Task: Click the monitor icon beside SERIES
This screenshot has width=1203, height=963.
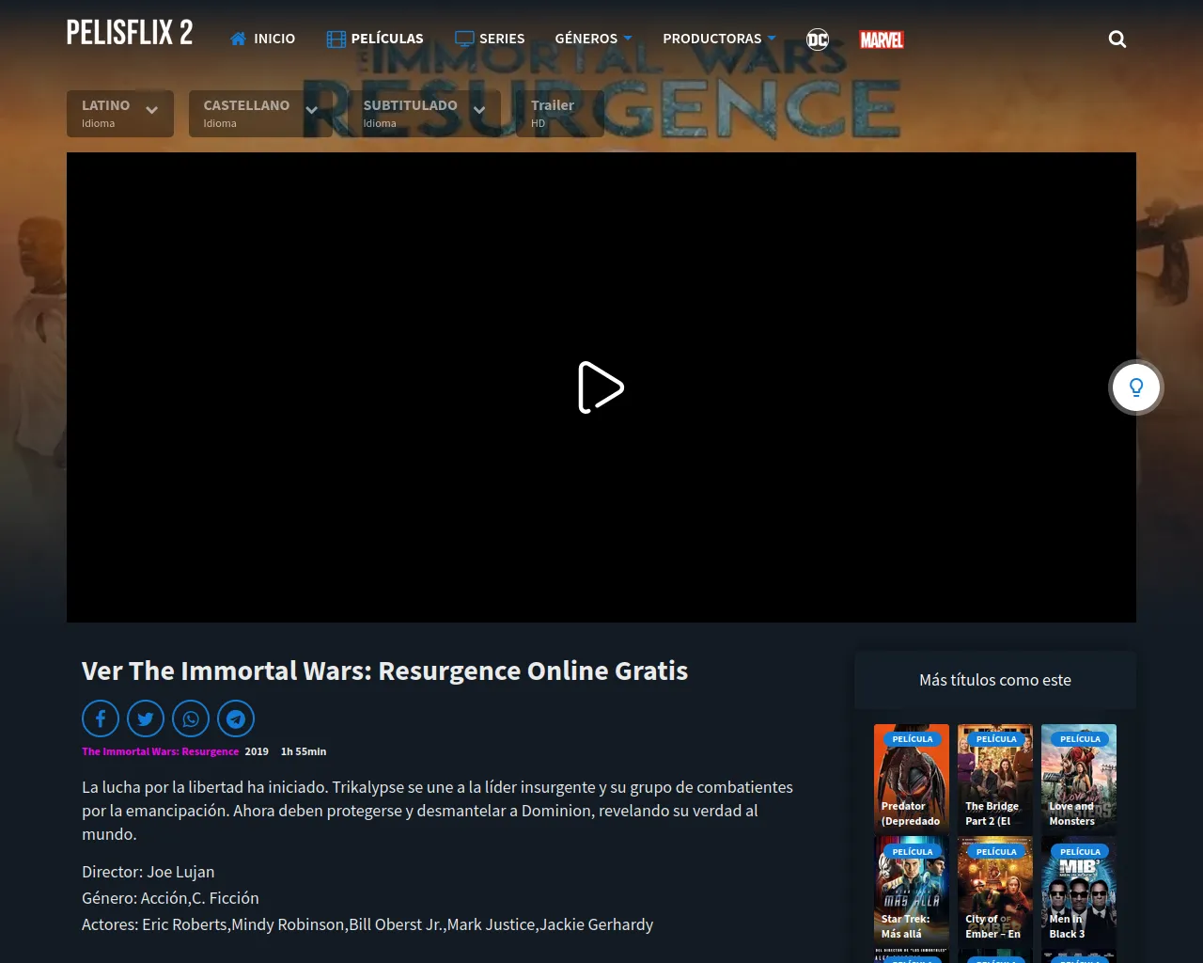Action: coord(464,39)
